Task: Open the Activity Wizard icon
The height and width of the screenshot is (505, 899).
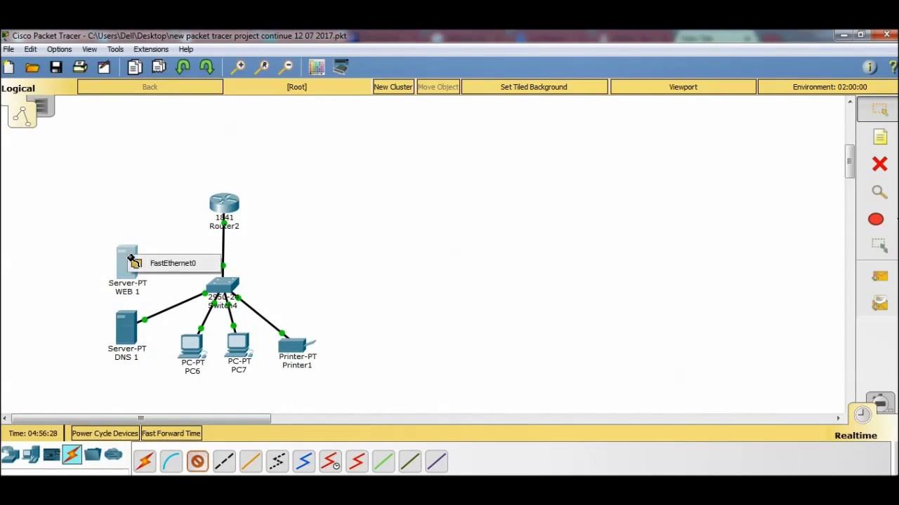Action: pyautogui.click(x=104, y=67)
